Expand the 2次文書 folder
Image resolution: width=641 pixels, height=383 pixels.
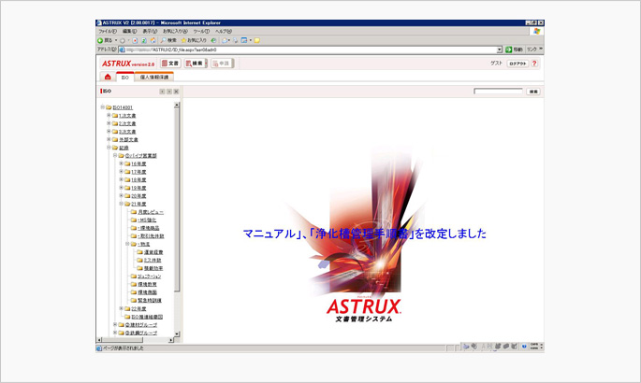[x=109, y=123]
